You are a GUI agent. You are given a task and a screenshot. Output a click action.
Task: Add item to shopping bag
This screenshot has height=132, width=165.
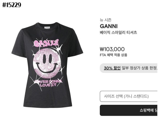pos(129,110)
